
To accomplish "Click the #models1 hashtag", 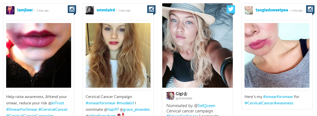I will 125,103.
